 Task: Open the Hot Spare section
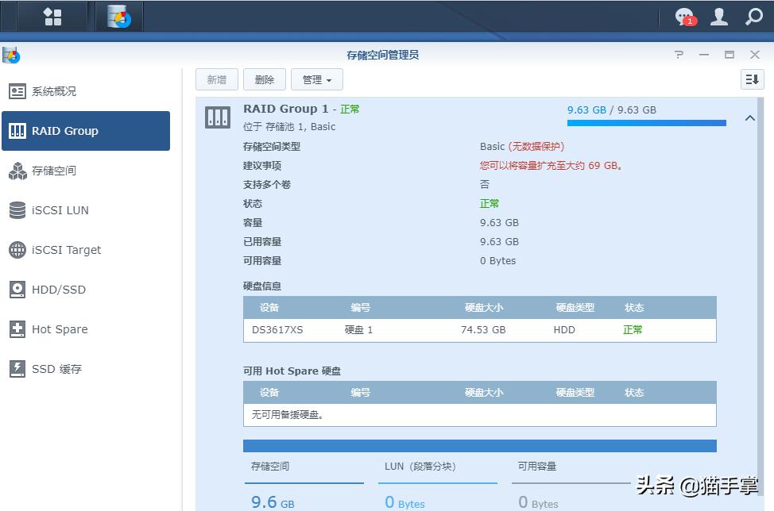tap(59, 328)
